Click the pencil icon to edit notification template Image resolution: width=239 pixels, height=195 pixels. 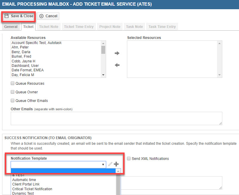tap(110, 164)
